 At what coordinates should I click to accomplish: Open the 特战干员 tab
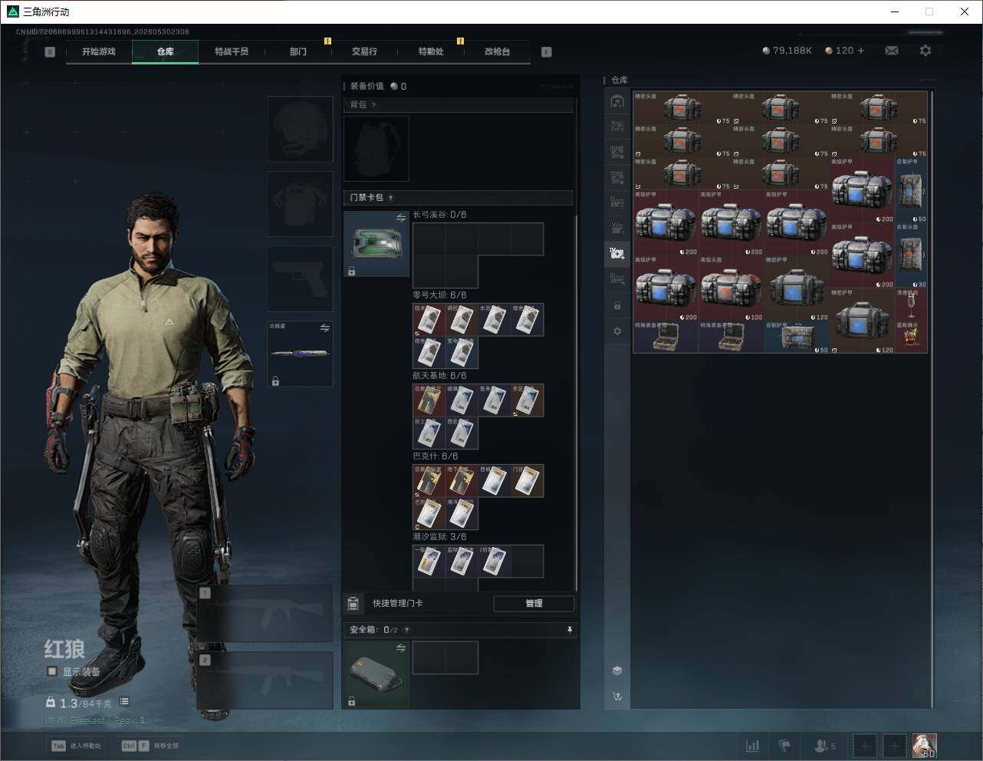pos(232,51)
